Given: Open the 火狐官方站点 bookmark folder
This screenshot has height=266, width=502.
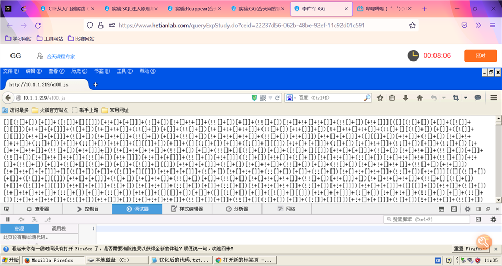Looking at the screenshot, I should 50,110.
